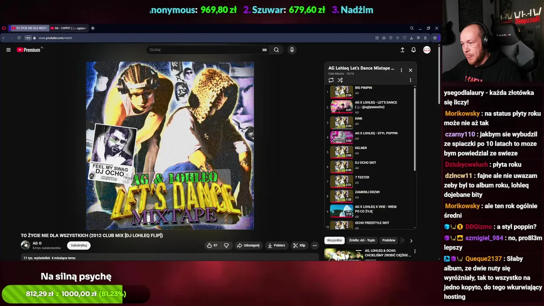The image size is (544, 306).
Task: Open browser downloads icon
Action: [x=411, y=38]
